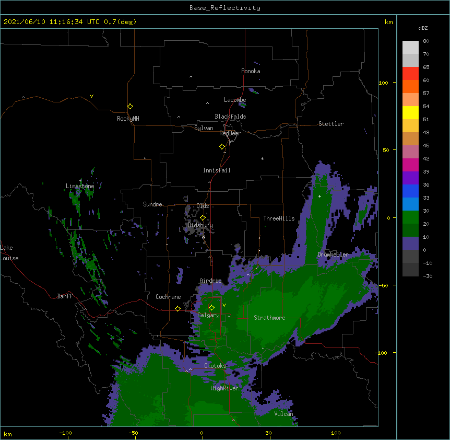450x440 pixels.
Task: Select the Vulcan label
Action: (x=283, y=414)
